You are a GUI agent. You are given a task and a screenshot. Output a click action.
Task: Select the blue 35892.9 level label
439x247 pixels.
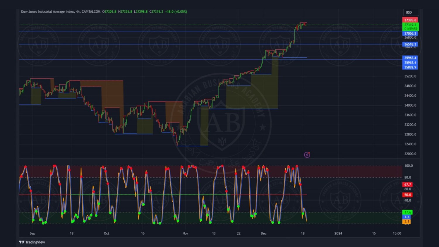point(410,67)
